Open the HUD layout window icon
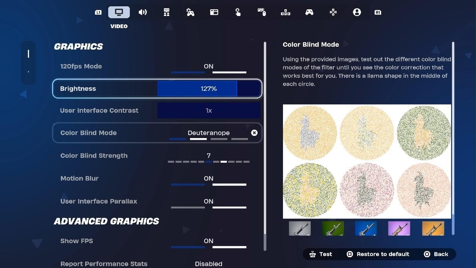The height and width of the screenshot is (268, 476). click(x=214, y=12)
